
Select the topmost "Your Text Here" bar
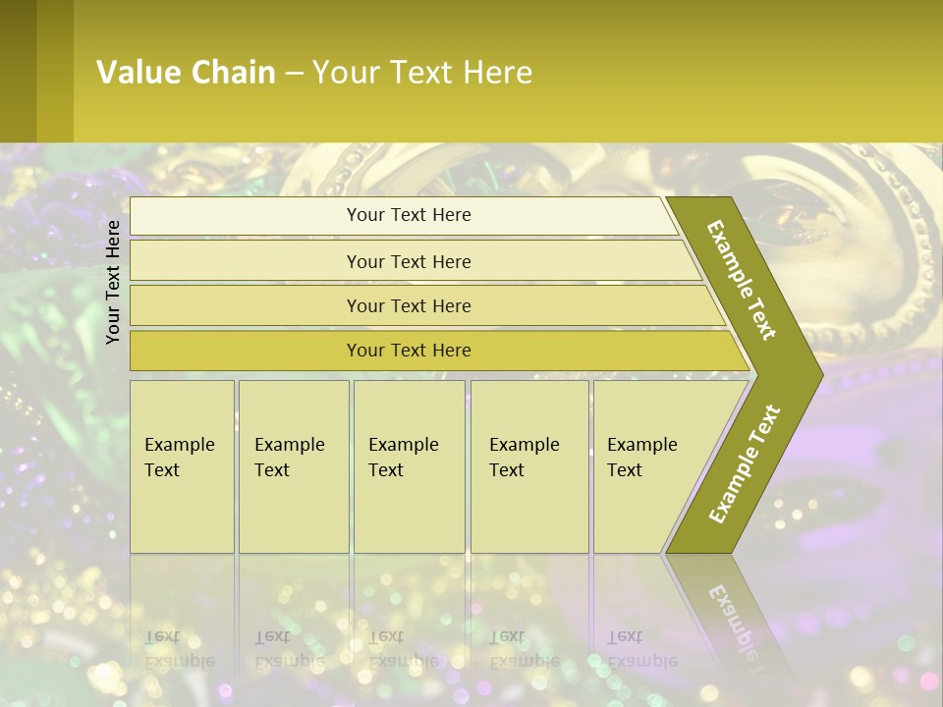[408, 215]
